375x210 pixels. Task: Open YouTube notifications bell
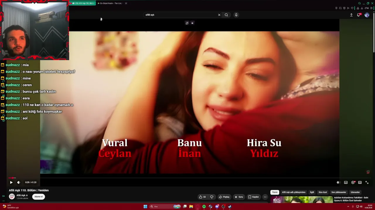(359, 15)
